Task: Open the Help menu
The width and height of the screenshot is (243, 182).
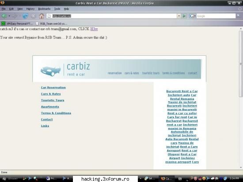Action: 66,9
